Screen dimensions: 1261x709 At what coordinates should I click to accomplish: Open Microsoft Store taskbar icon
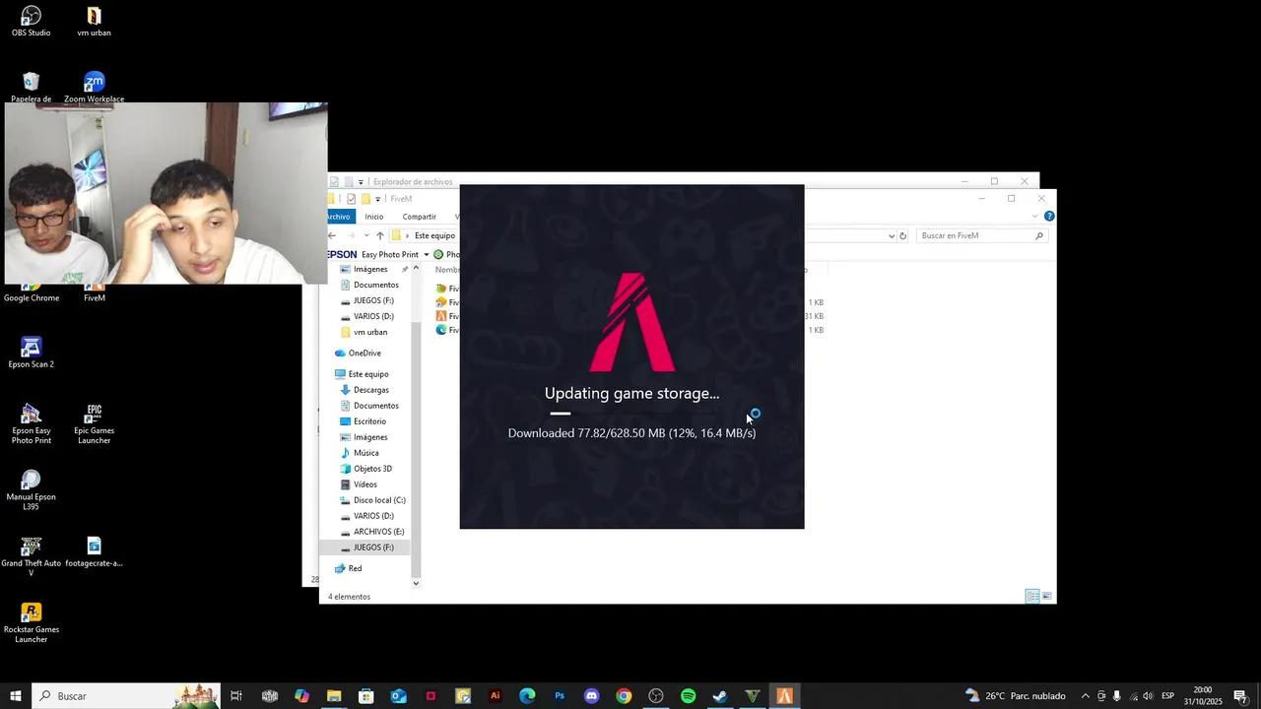365,696
